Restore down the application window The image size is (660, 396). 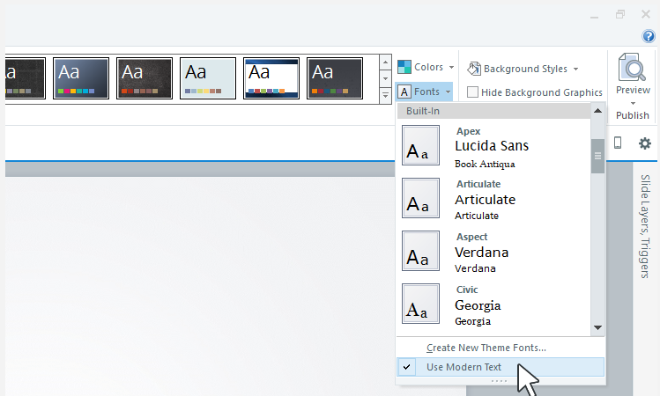[620, 15]
